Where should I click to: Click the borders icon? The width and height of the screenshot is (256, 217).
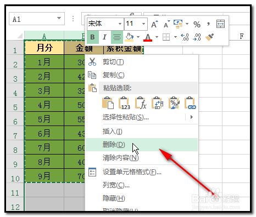tap(166, 37)
